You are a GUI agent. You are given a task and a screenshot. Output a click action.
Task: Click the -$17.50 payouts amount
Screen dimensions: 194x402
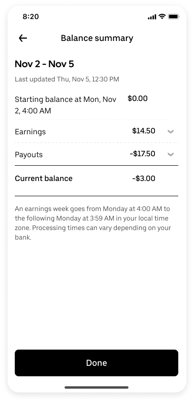143,154
